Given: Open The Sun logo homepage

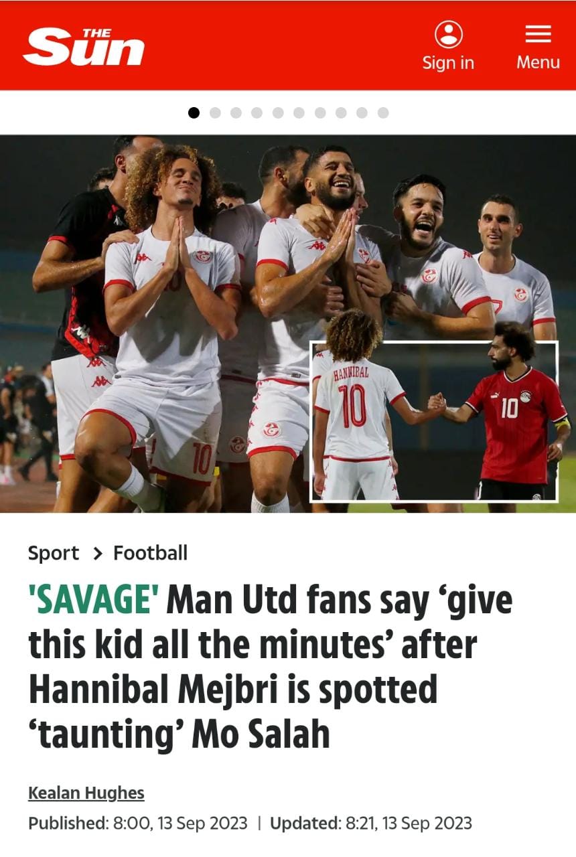Looking at the screenshot, I should point(84,47).
